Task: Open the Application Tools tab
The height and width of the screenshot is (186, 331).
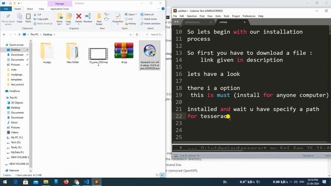Action: [x=59, y=9]
